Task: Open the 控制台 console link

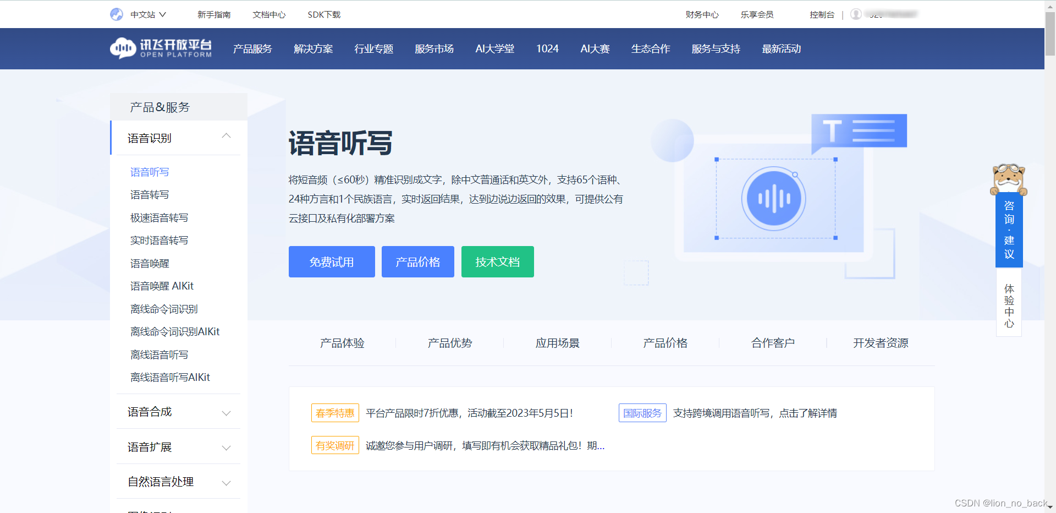Action: [822, 15]
